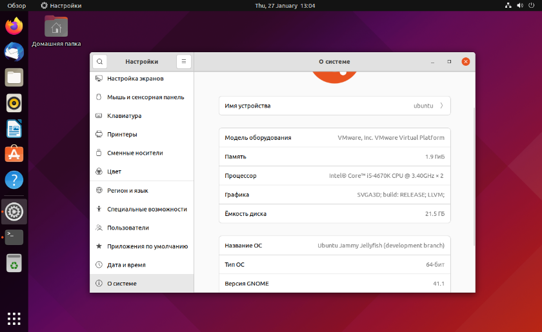Image resolution: width=542 pixels, height=332 pixels.
Task: Click the keyboard icon beside Клавиатура
Action: (x=99, y=116)
